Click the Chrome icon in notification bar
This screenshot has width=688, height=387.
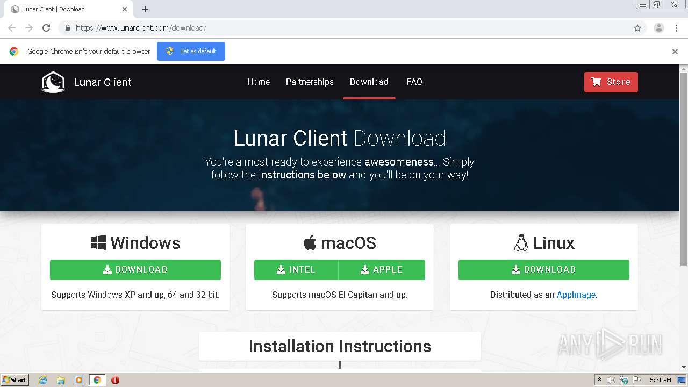coord(14,52)
